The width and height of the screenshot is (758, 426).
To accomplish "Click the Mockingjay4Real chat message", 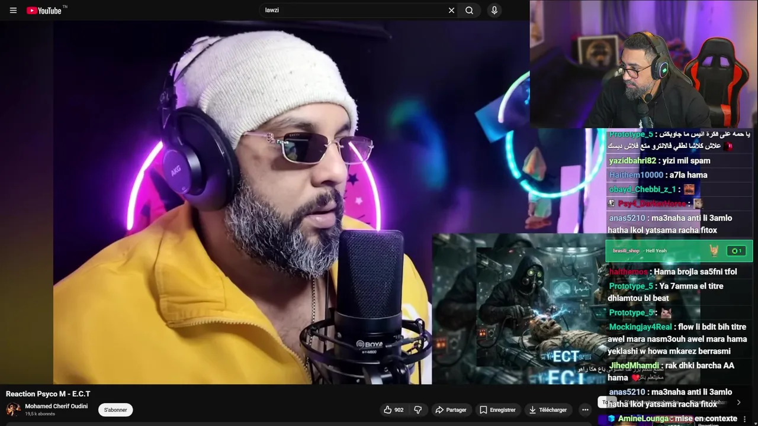I will pyautogui.click(x=678, y=340).
